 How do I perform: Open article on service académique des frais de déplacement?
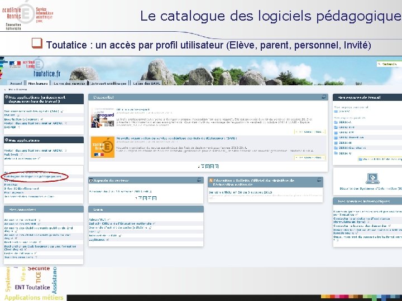pyautogui.click(x=176, y=138)
